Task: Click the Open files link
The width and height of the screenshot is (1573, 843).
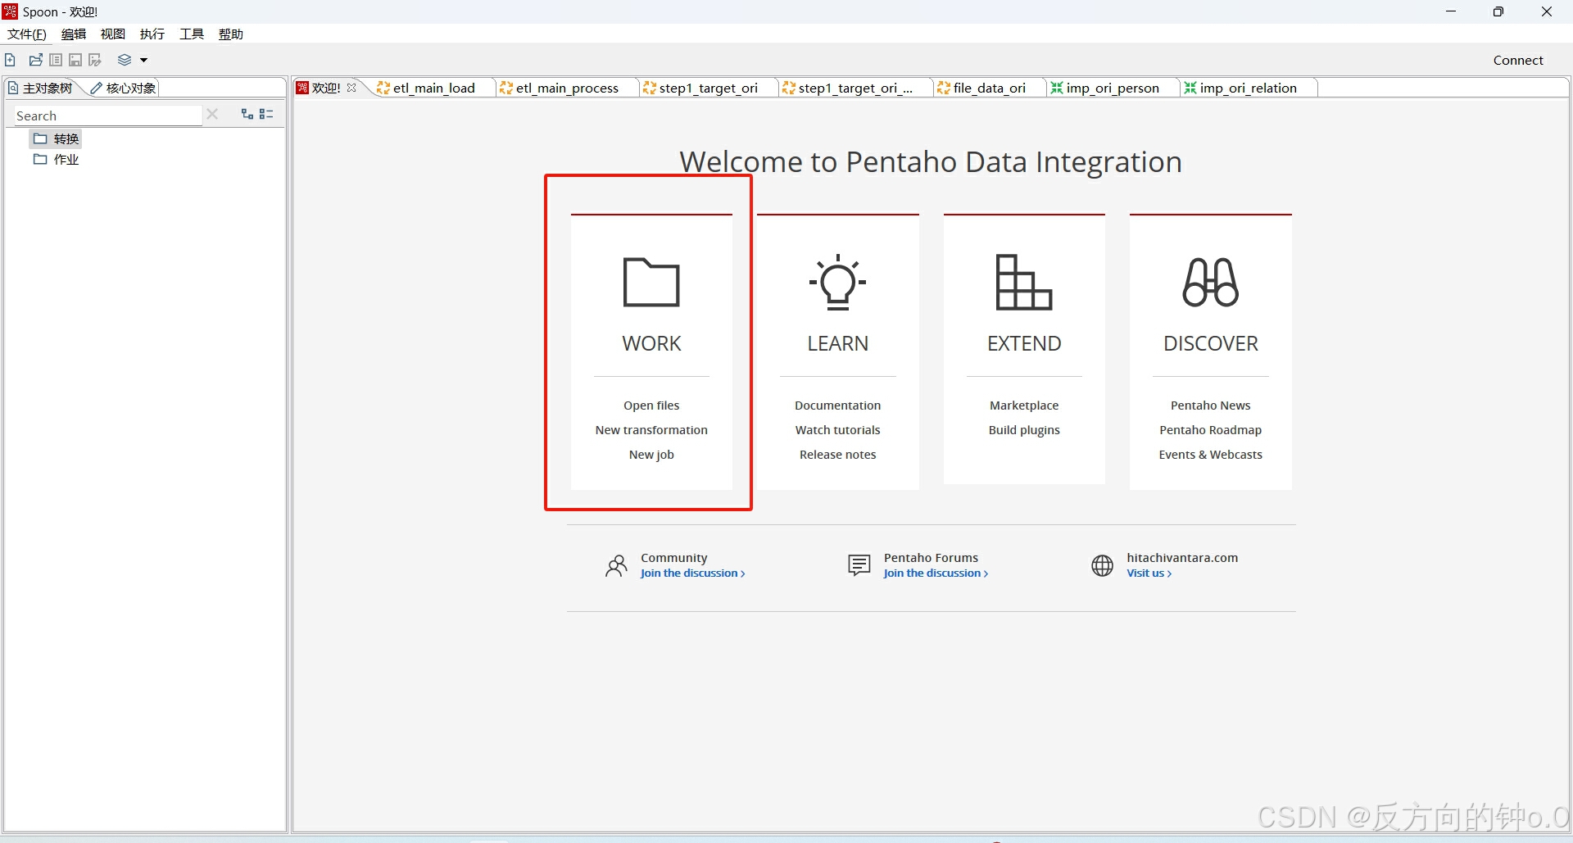Action: pos(651,406)
